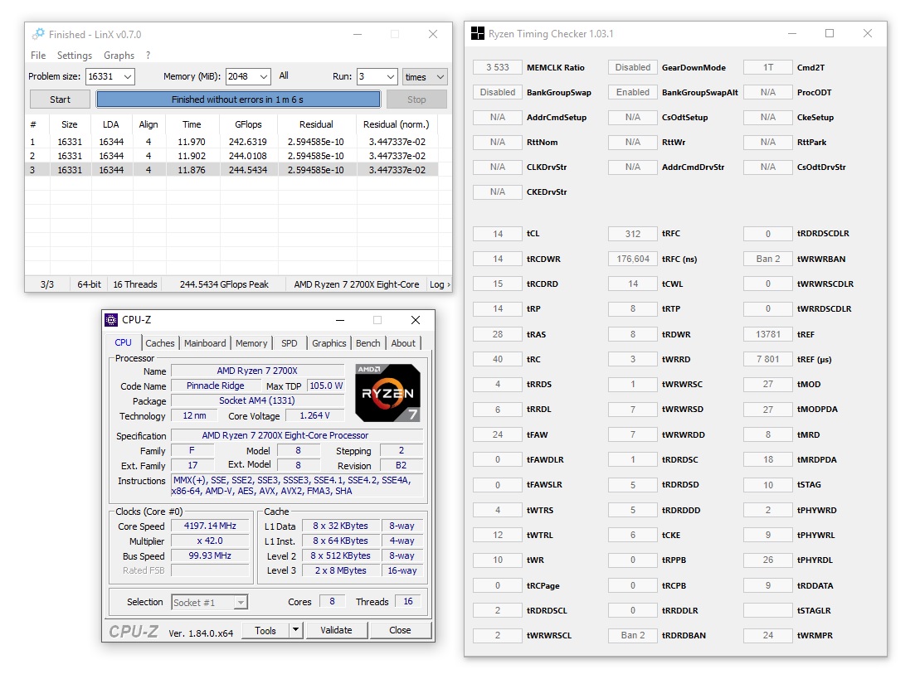Viewport: 915px width, 679px height.
Task: Click the tRDRDBAN Ban 2 field
Action: 633,635
